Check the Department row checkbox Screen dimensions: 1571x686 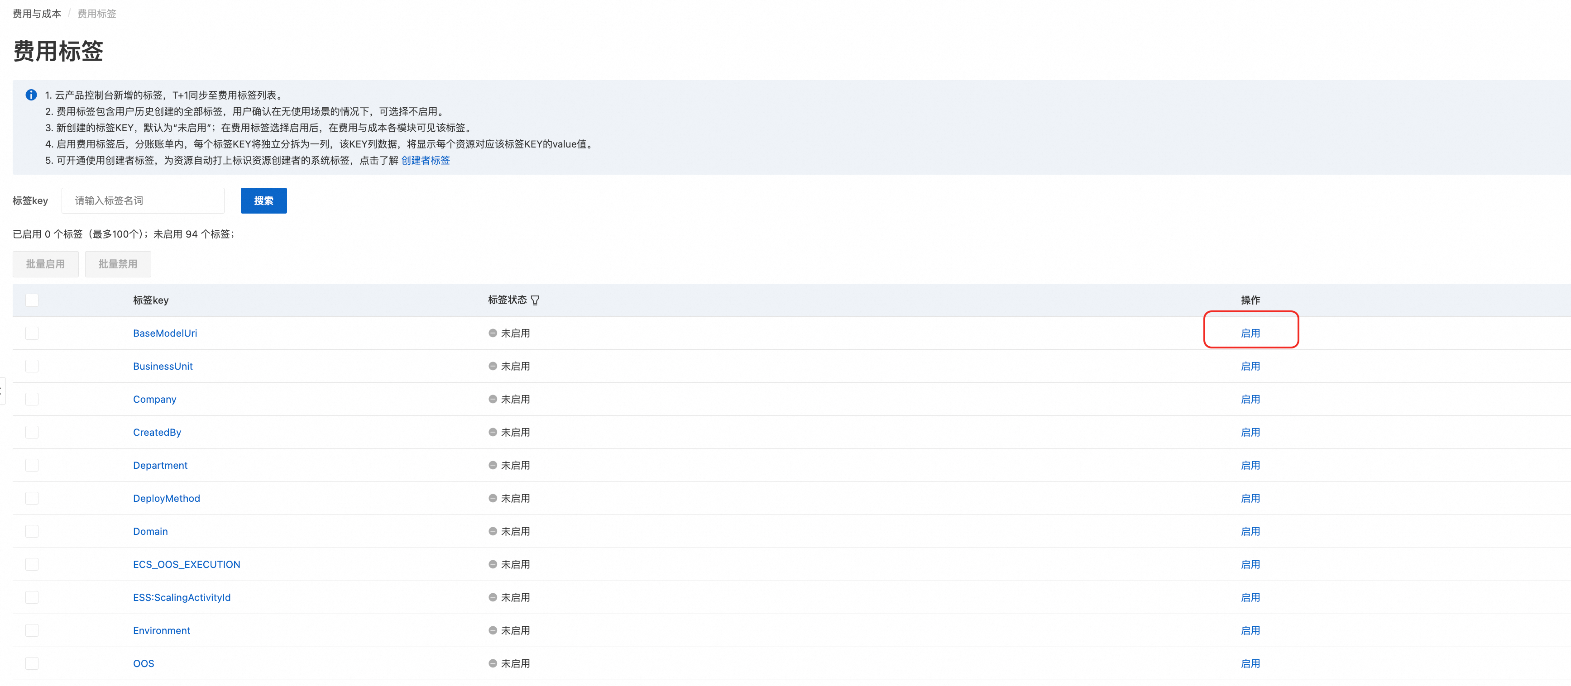click(x=32, y=465)
